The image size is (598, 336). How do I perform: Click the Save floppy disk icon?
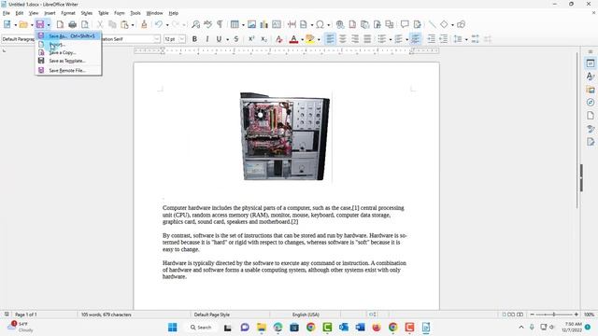tap(40, 24)
